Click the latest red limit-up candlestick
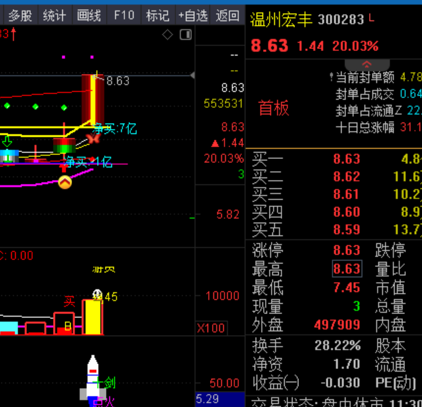The height and width of the screenshot is (407, 422). [93, 99]
